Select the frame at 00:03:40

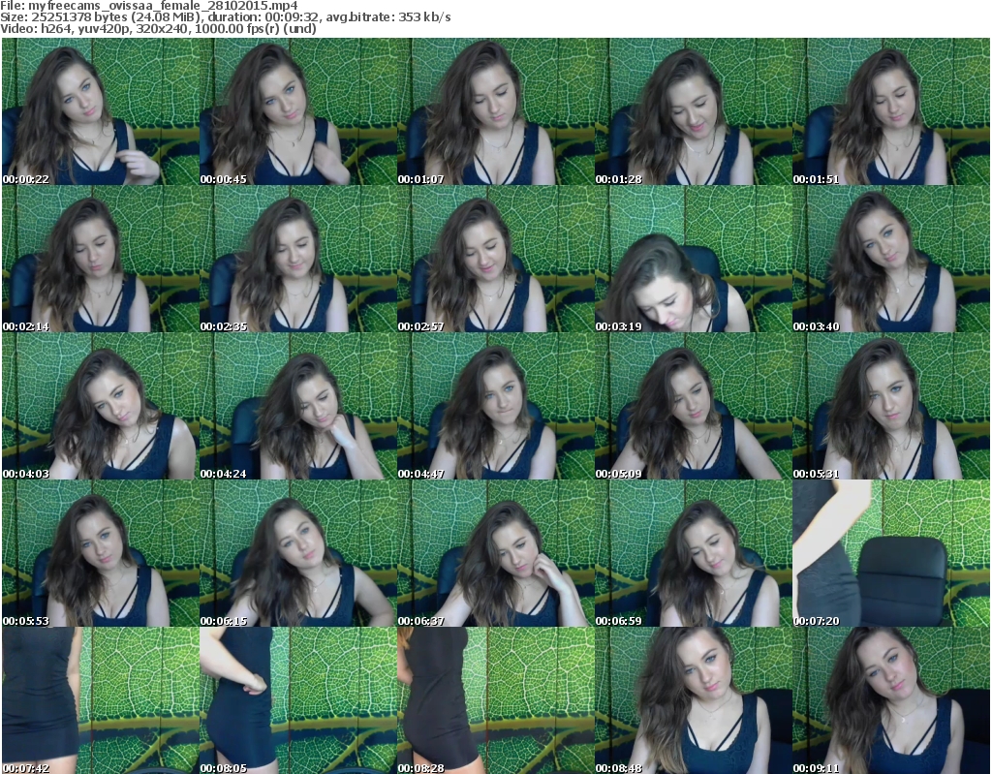click(891, 259)
